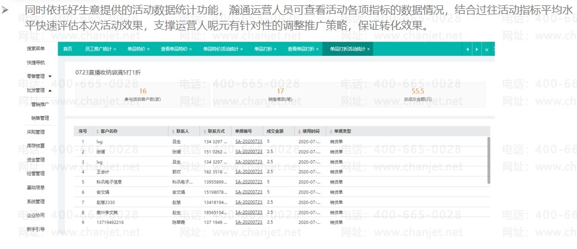Open SA-20200723 link for 赵慧2330 row
The height and width of the screenshot is (249, 577).
tap(249, 202)
